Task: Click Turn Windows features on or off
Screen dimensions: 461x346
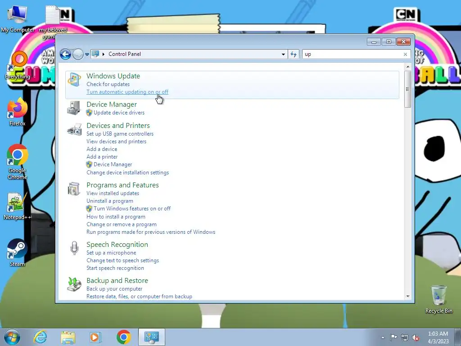Action: (132, 209)
